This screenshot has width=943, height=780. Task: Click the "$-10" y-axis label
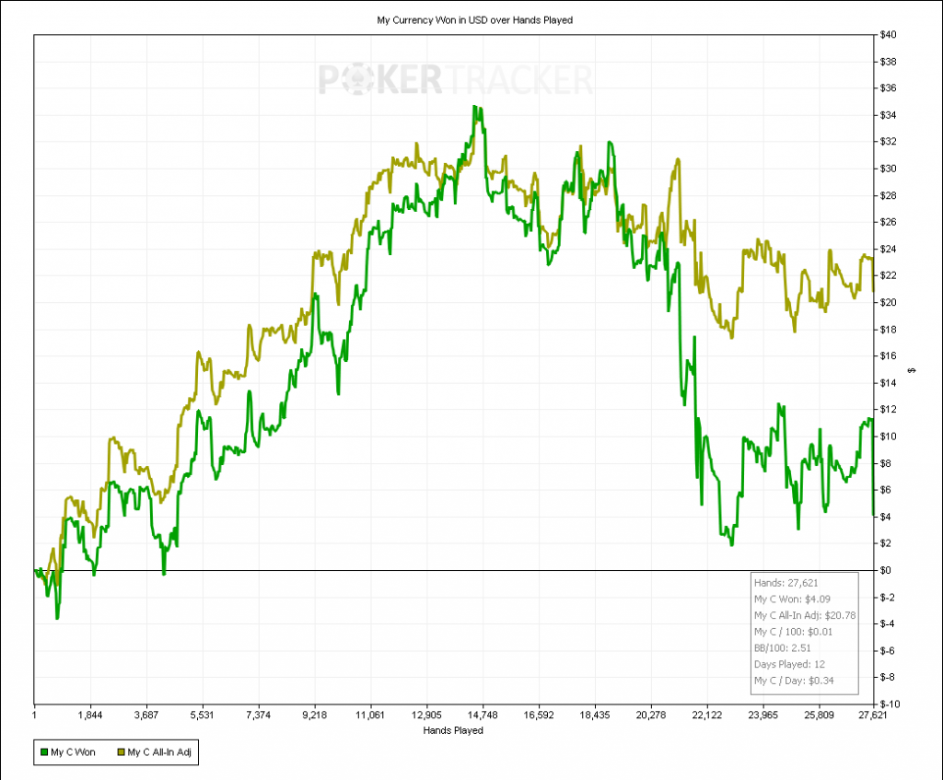click(890, 704)
